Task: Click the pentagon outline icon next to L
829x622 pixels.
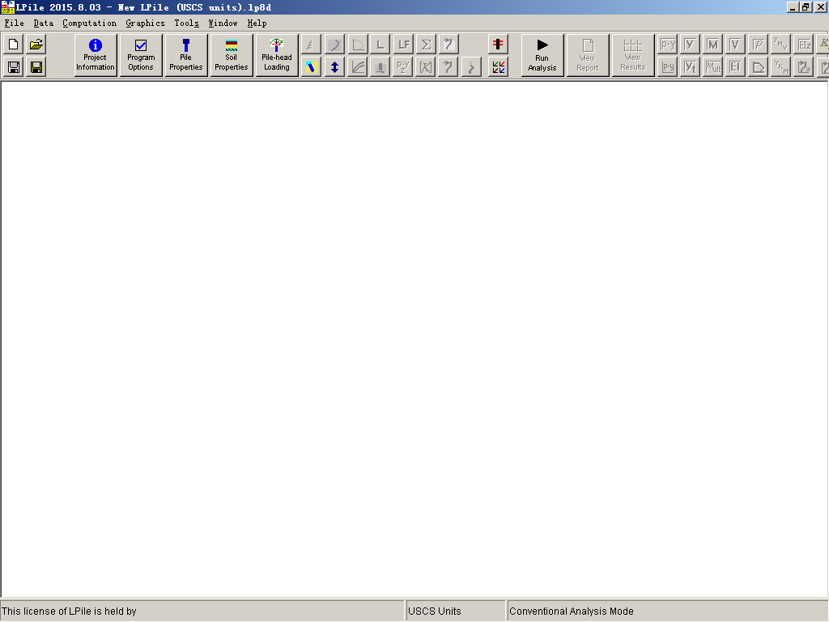Action: pyautogui.click(x=357, y=45)
